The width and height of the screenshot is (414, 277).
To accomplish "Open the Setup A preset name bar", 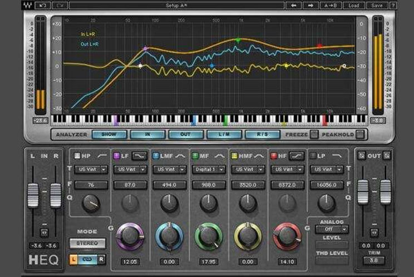I will coord(176,5).
